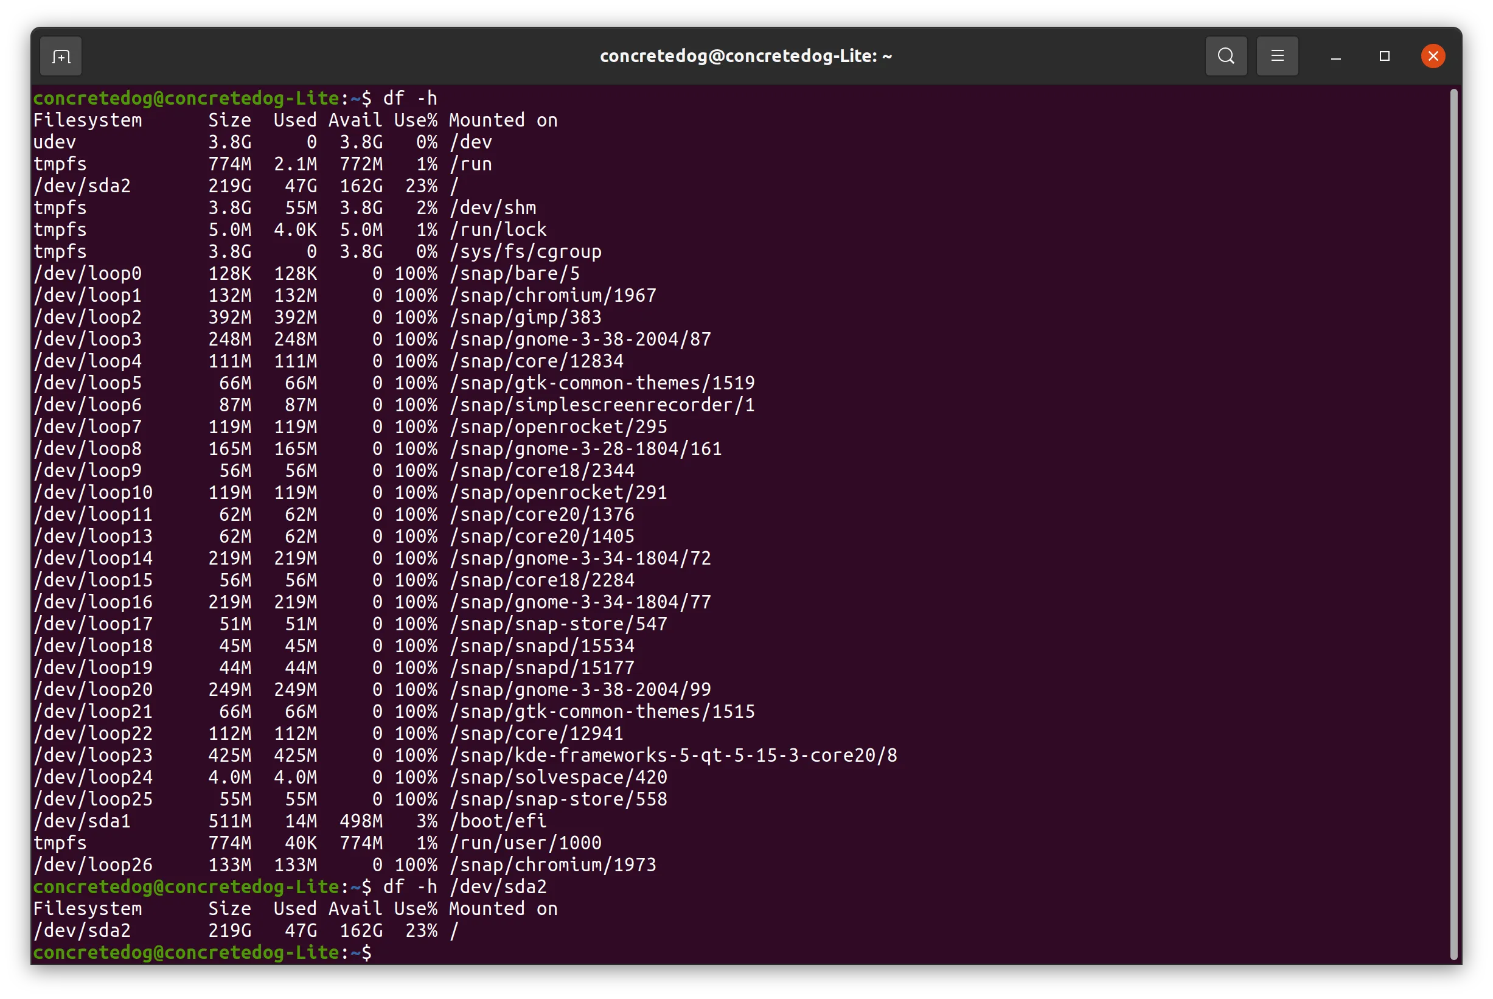This screenshot has height=999, width=1493.
Task: Click '/snap/core20/1405' mount path
Action: click(x=542, y=537)
